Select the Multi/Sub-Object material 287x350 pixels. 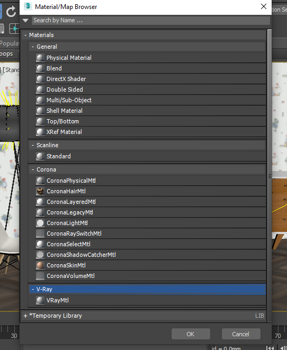[150, 100]
